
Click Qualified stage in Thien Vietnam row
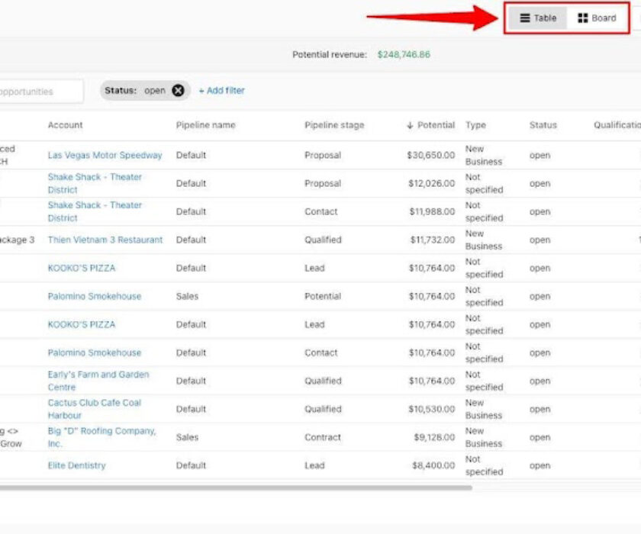323,240
